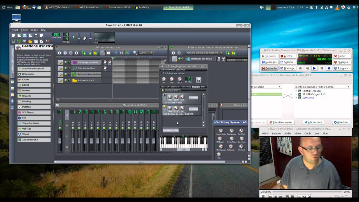This screenshot has width=359, height=202.
Task: Show the Controller Rack window
Action: pyautogui.click(x=47, y=41)
